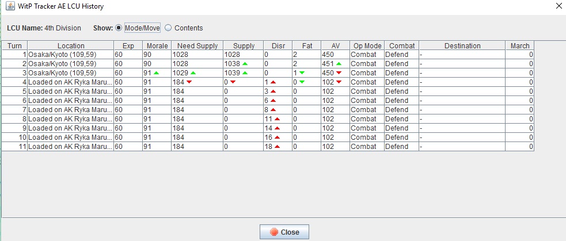The height and width of the screenshot is (241, 566).
Task: Click the Op Mode column header
Action: coord(367,46)
